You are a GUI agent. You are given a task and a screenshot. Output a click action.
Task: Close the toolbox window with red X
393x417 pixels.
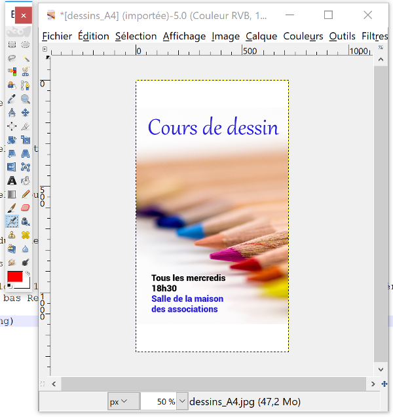(24, 16)
